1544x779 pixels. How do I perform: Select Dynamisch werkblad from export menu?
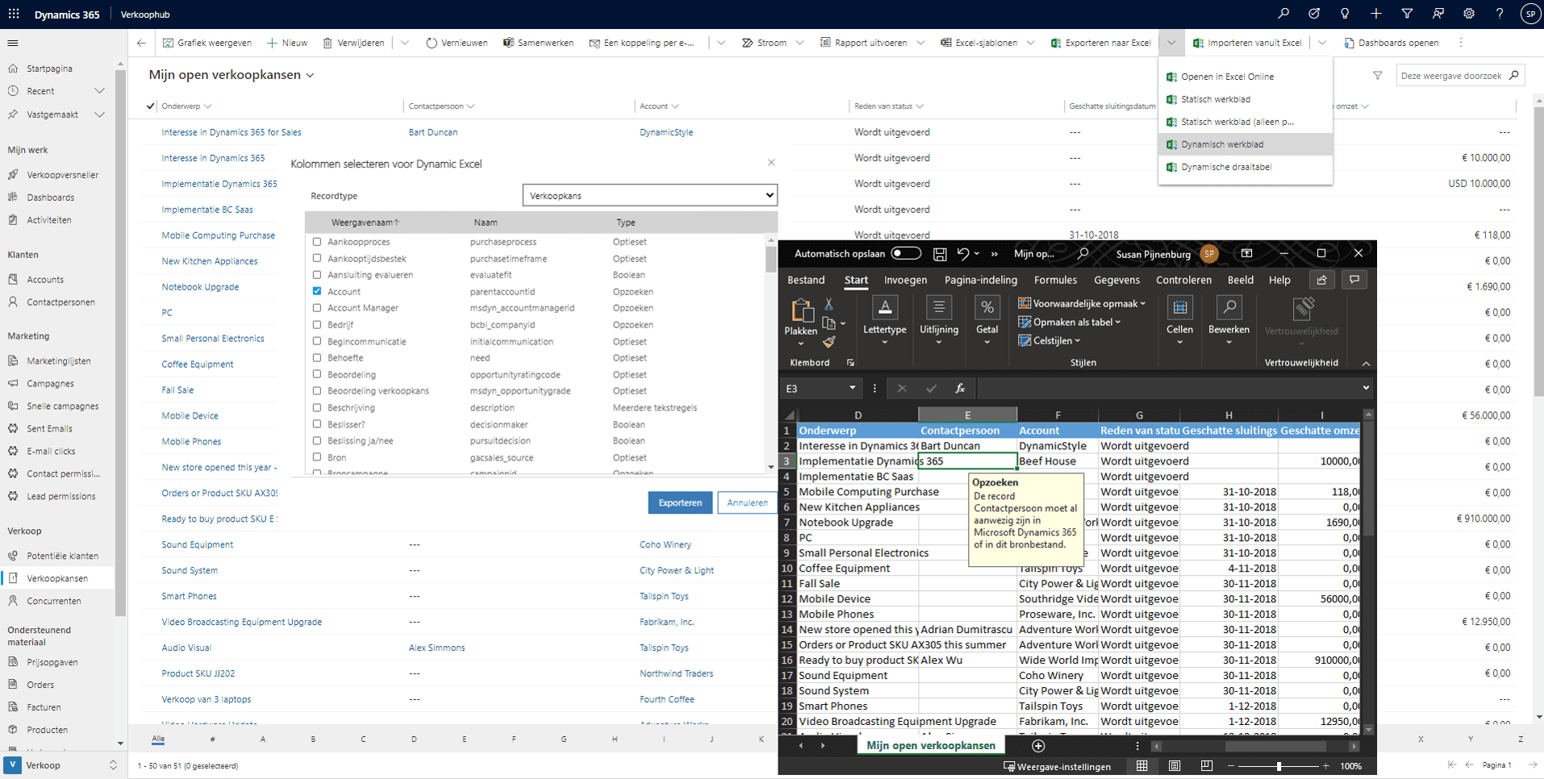(x=1246, y=144)
